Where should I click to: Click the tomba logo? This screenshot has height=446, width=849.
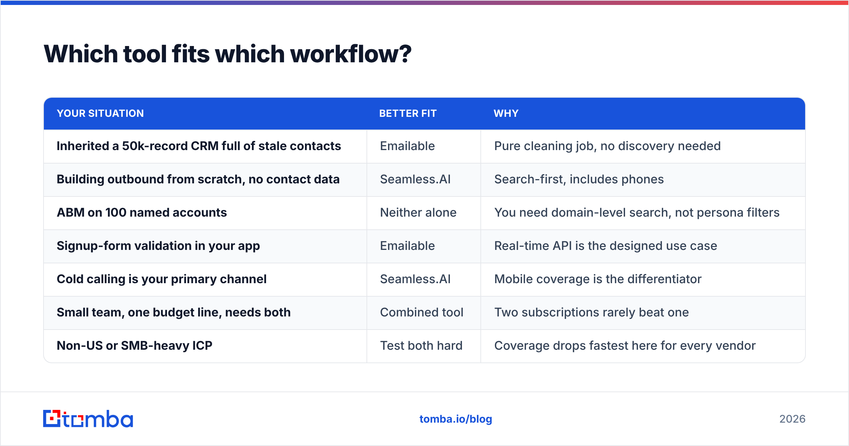point(88,419)
